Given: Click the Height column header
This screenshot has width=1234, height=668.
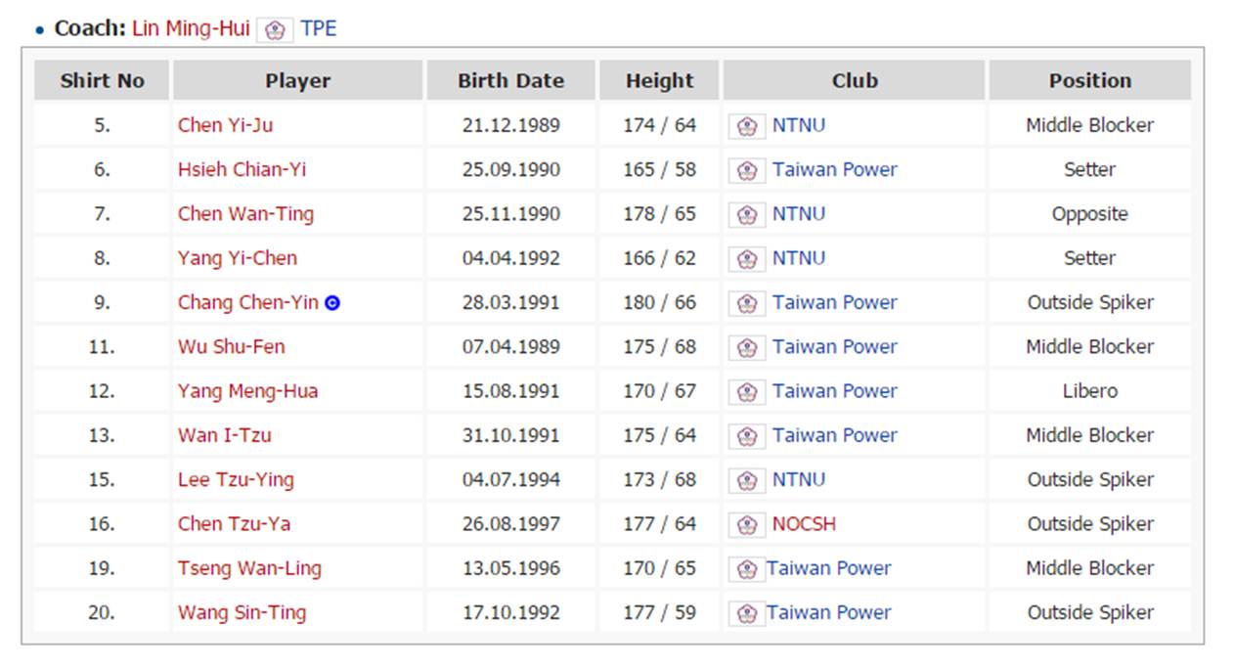Looking at the screenshot, I should click(x=659, y=80).
